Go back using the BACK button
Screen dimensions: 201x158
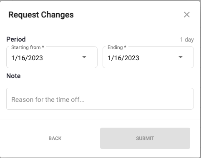coord(55,138)
